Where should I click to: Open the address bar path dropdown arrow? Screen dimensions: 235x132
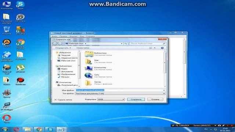122,44
